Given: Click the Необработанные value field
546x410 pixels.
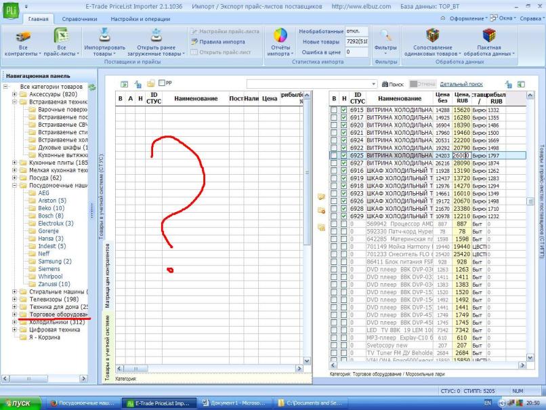Looking at the screenshot, I should (356, 31).
